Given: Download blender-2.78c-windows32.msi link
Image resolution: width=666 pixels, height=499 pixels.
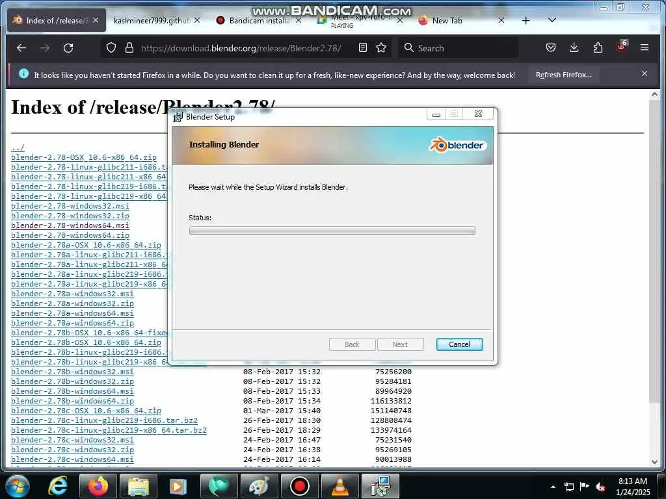Looking at the screenshot, I should (x=72, y=440).
